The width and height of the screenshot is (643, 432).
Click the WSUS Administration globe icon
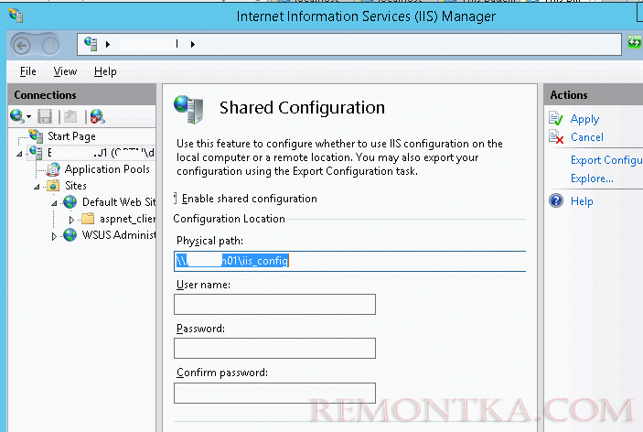pyautogui.click(x=70, y=234)
